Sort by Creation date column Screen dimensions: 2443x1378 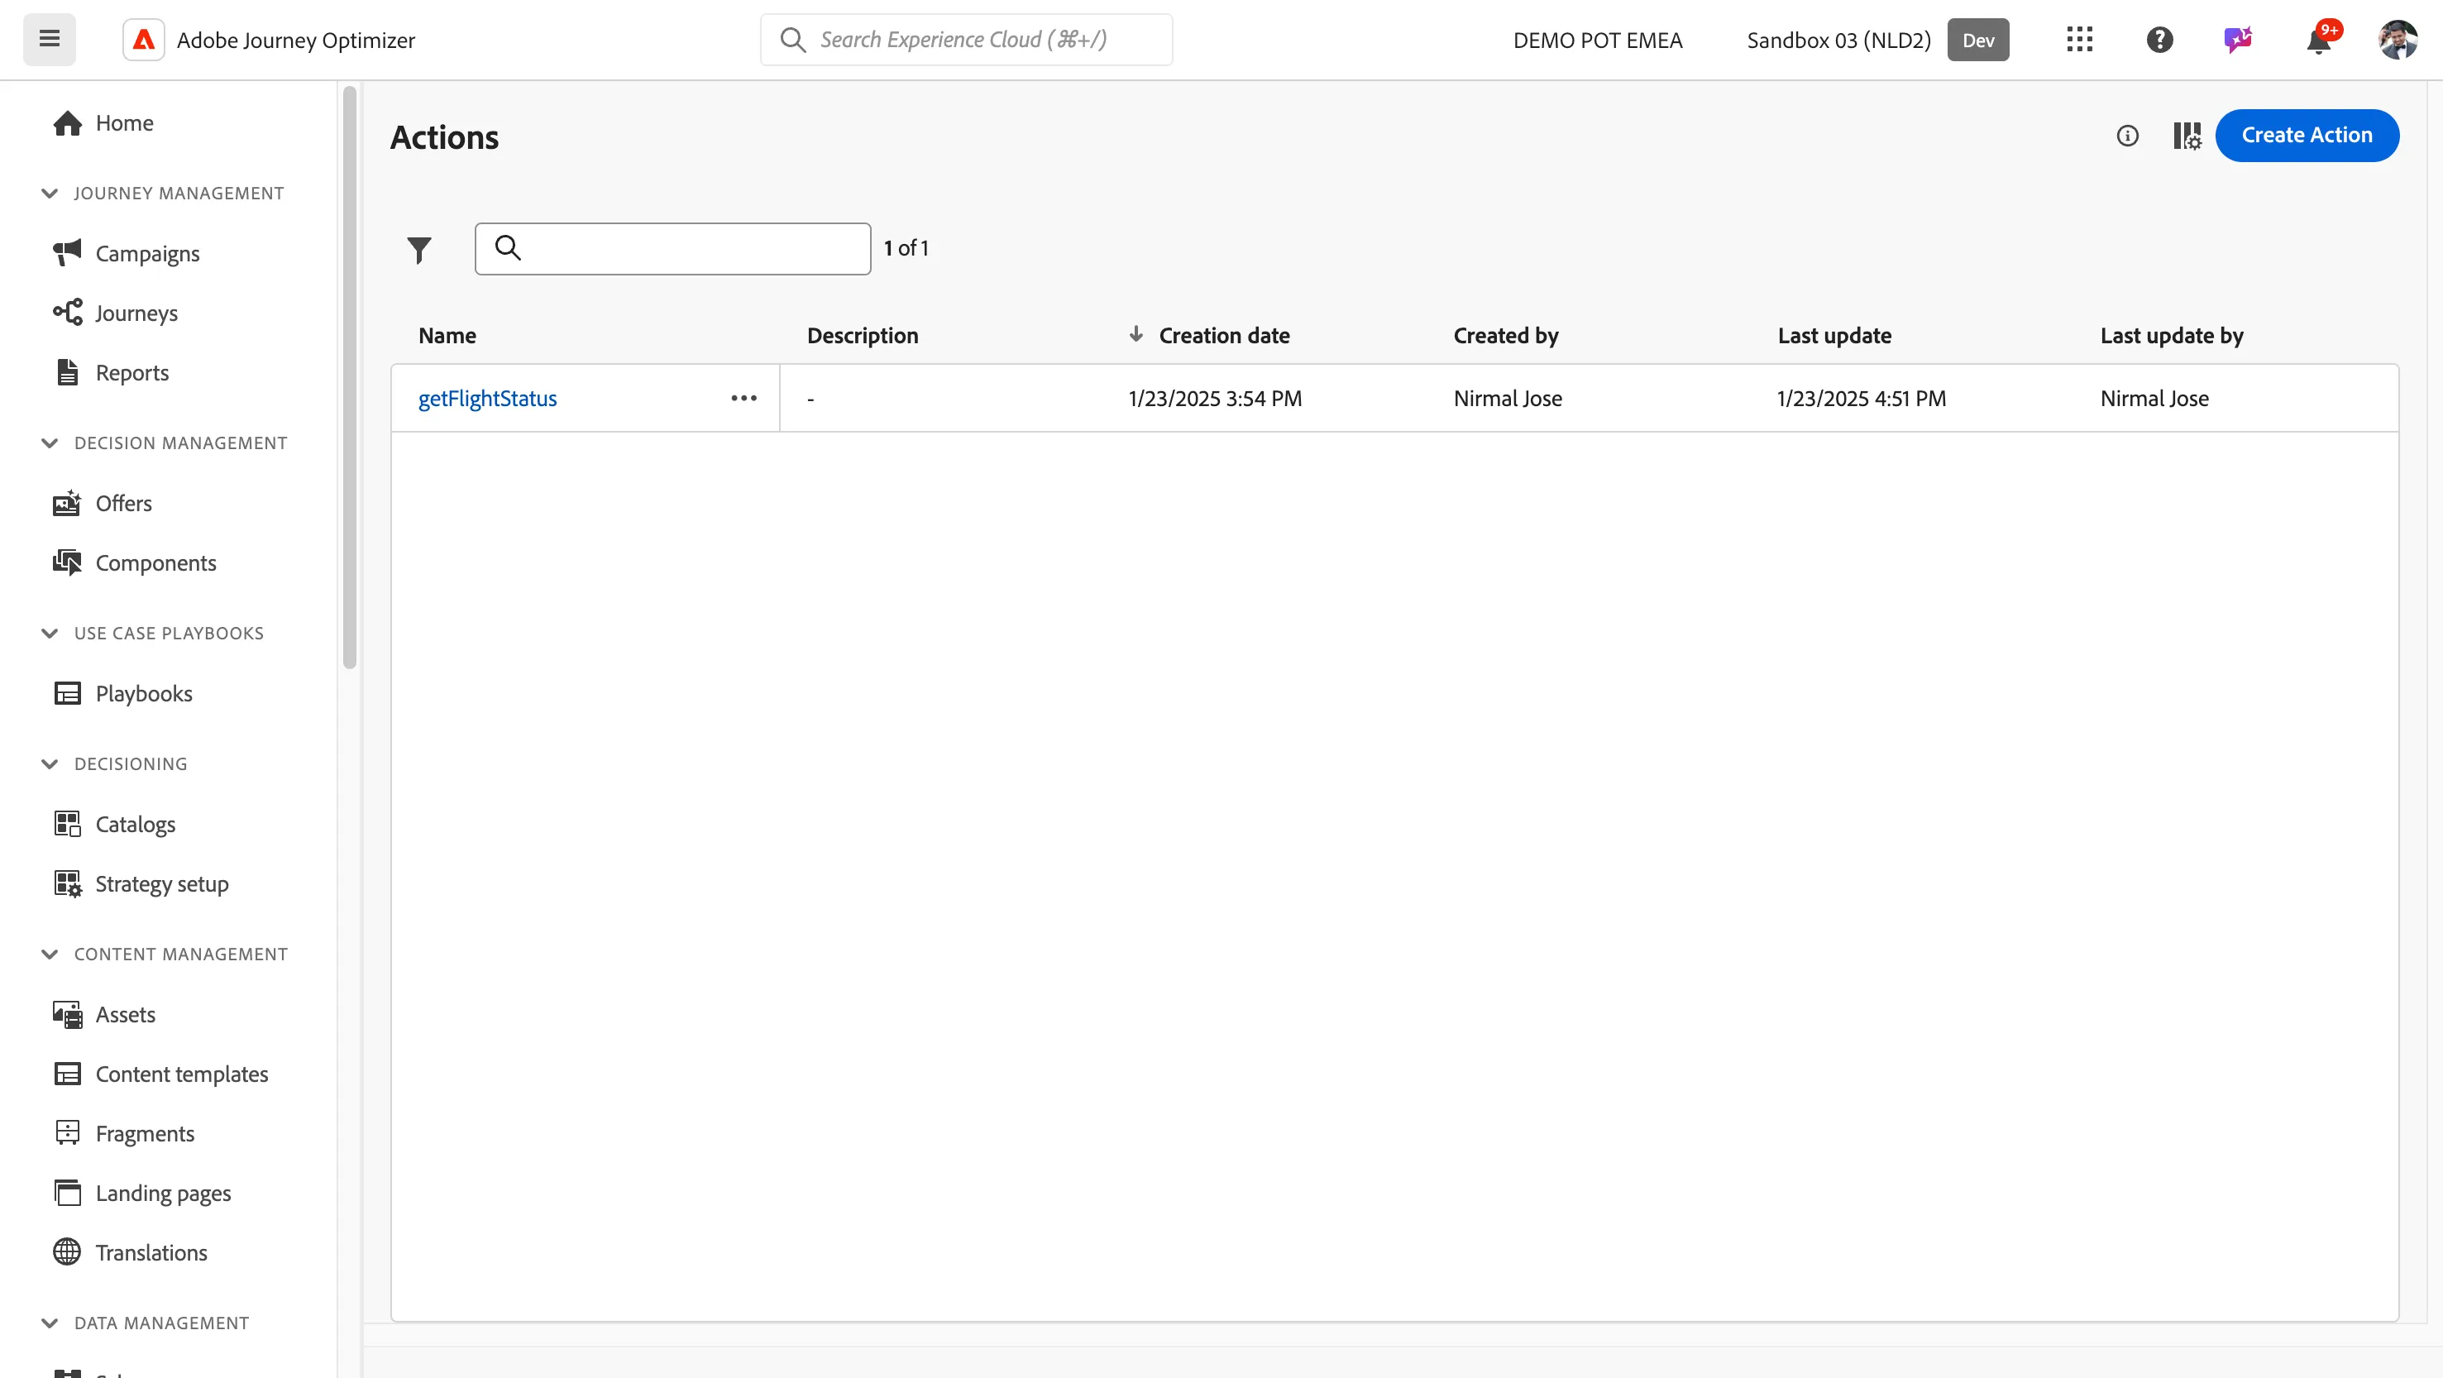tap(1223, 336)
